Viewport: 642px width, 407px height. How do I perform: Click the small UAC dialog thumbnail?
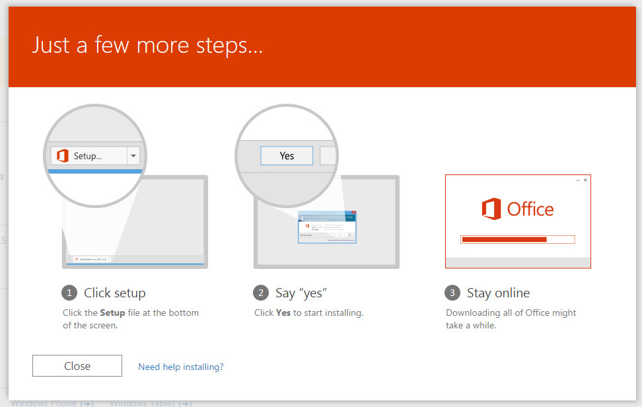tap(327, 227)
